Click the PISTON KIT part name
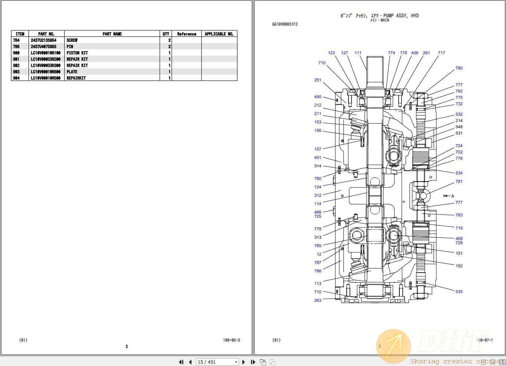The height and width of the screenshot is (366, 506). coord(77,53)
